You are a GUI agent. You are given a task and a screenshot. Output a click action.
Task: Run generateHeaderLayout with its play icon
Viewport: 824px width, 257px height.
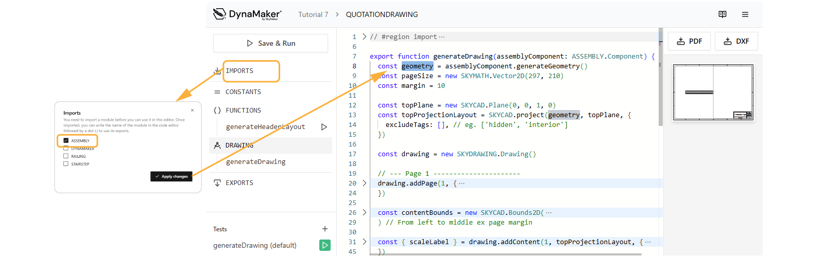point(324,127)
